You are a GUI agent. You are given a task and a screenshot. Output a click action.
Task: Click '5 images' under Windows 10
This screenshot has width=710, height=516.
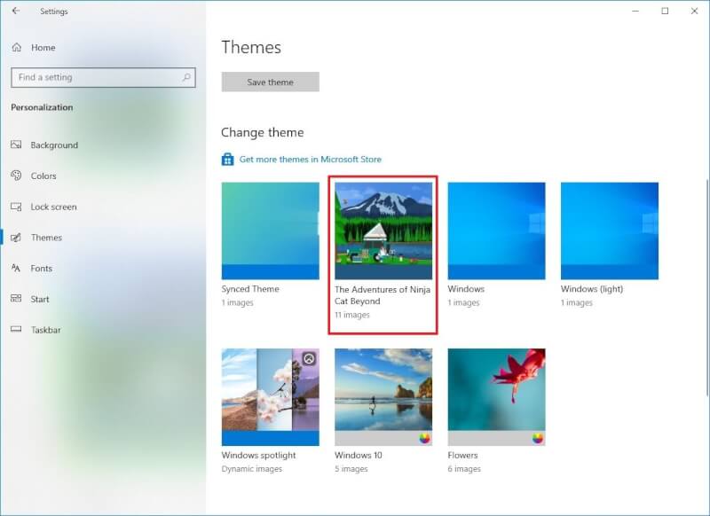click(351, 469)
